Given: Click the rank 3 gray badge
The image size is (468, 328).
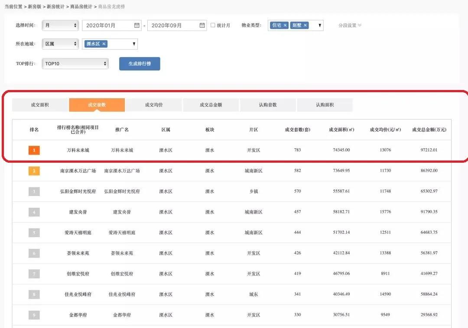Looking at the screenshot, I should point(34,191).
